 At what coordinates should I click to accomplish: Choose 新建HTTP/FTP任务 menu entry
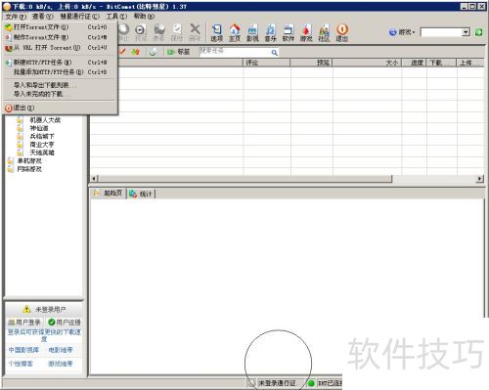click(60, 62)
